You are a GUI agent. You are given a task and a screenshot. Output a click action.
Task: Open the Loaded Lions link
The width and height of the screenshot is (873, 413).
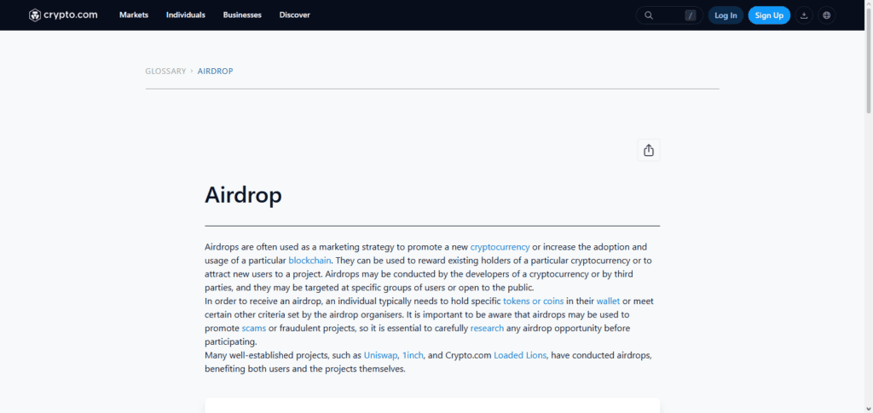pos(520,355)
